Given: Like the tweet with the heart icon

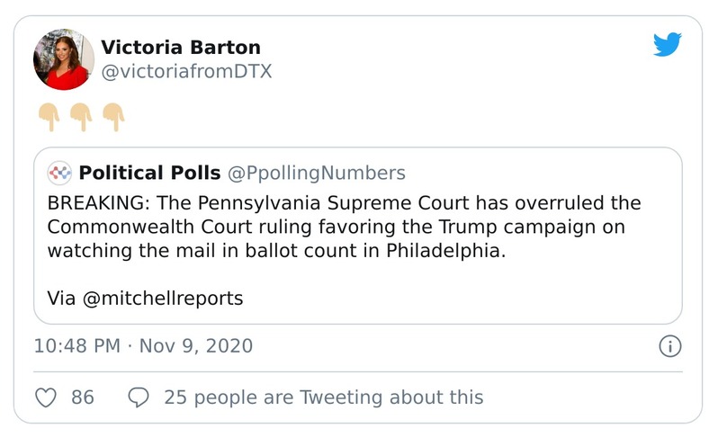Looking at the screenshot, I should 46,397.
